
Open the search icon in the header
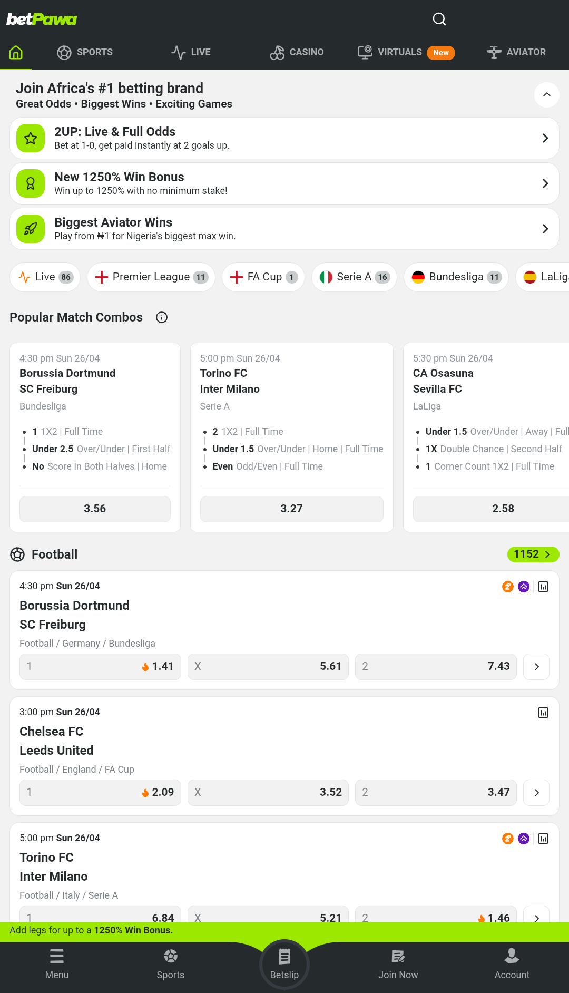point(439,19)
